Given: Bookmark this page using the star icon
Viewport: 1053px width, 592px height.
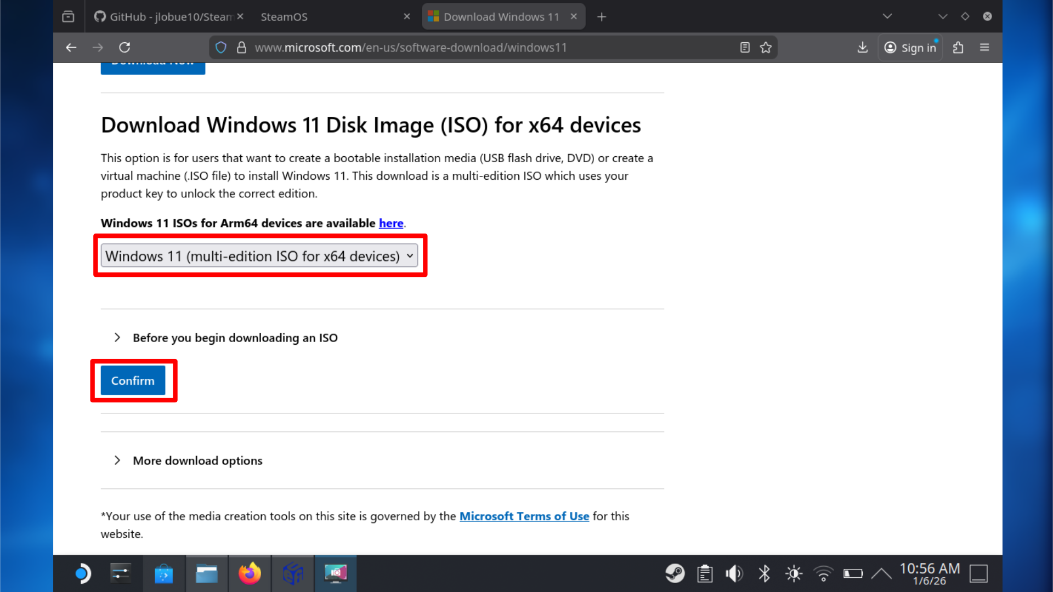Looking at the screenshot, I should (766, 48).
